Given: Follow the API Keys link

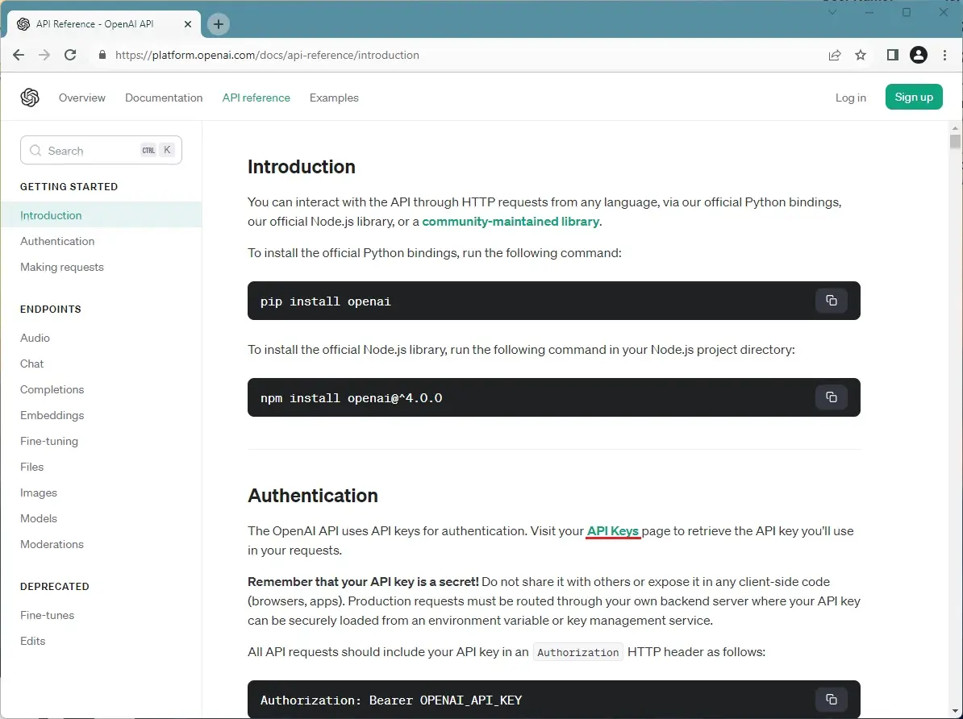Looking at the screenshot, I should point(613,531).
